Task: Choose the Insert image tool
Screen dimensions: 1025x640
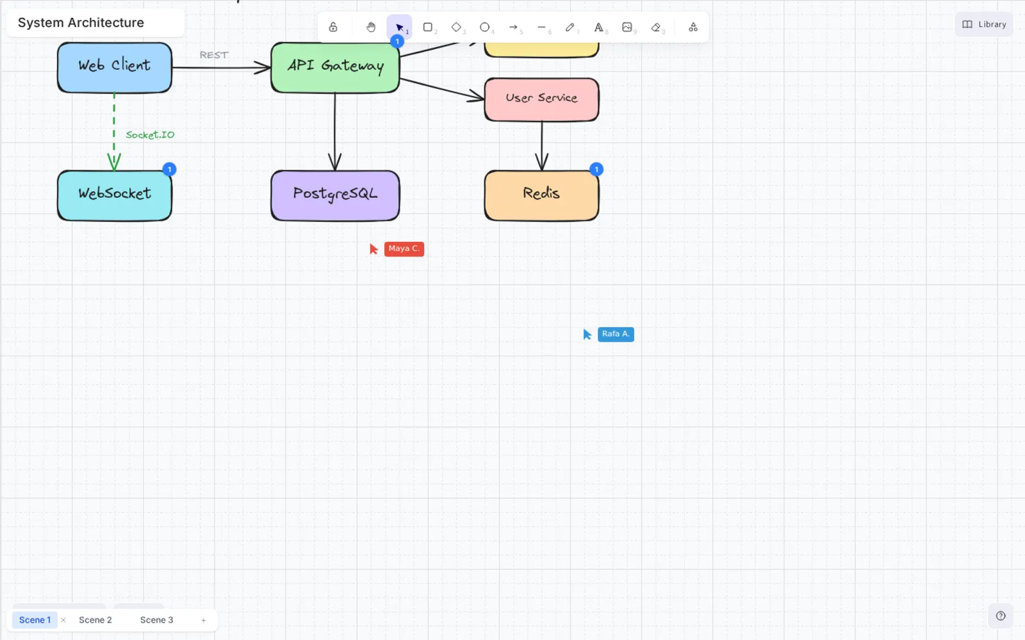Action: click(627, 27)
